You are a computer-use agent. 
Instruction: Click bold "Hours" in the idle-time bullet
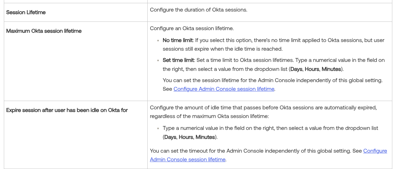[x=186, y=137]
